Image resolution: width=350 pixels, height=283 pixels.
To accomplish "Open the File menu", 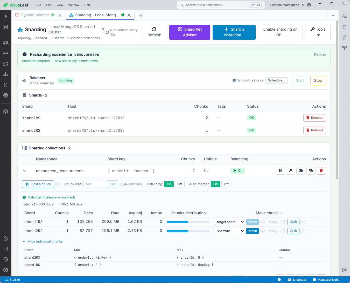I will click(x=39, y=5).
